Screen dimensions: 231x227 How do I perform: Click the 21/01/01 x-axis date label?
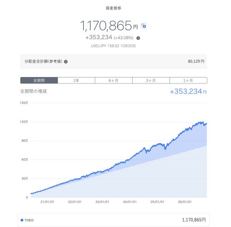pyautogui.click(x=47, y=202)
